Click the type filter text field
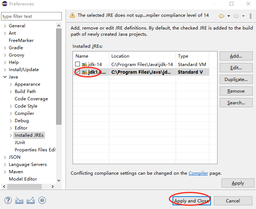 31,16
